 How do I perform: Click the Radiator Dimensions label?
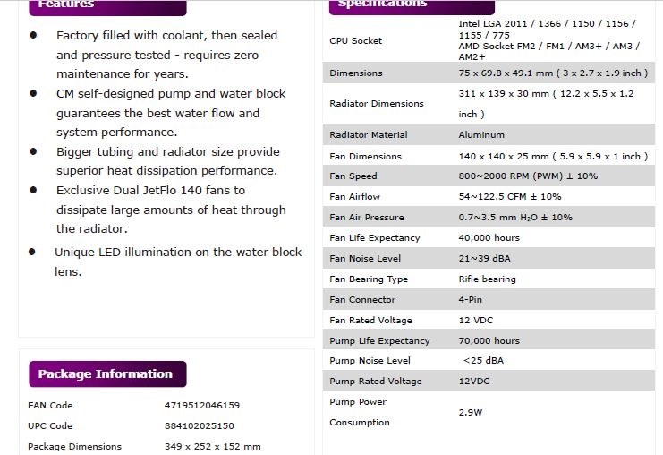(x=377, y=103)
